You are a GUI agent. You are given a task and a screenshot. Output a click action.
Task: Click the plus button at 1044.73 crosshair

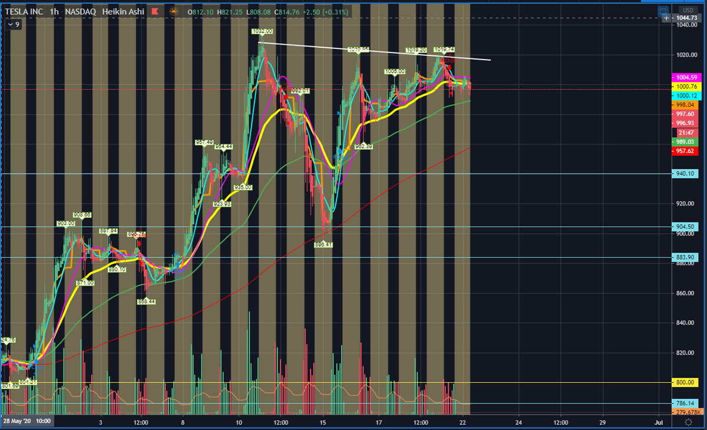pyautogui.click(x=666, y=18)
